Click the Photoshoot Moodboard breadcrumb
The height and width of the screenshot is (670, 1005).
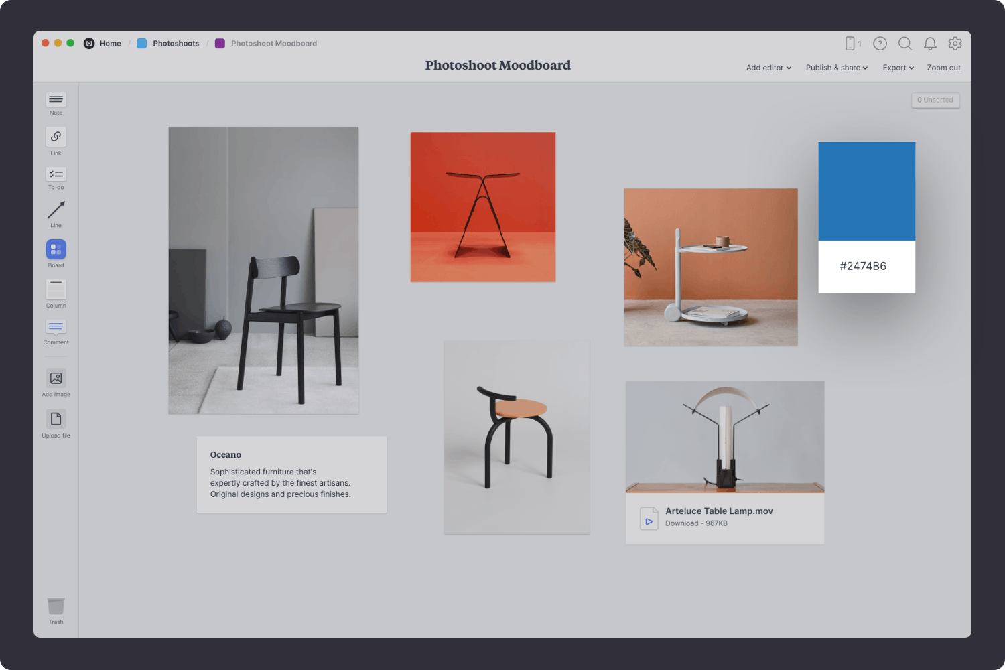[x=274, y=44]
